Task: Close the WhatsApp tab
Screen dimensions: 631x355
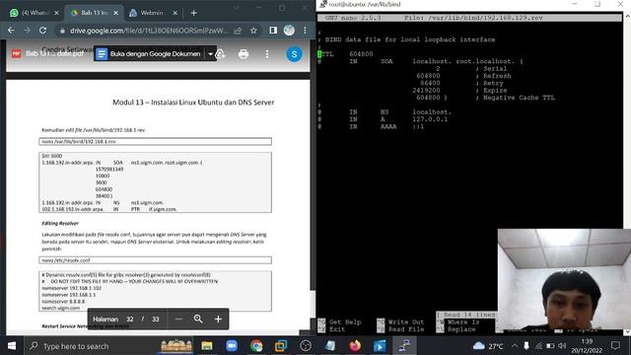Action: [56, 13]
